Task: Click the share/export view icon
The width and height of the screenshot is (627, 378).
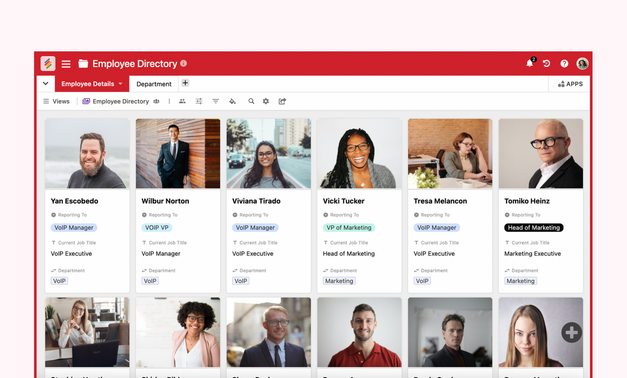Action: [283, 101]
